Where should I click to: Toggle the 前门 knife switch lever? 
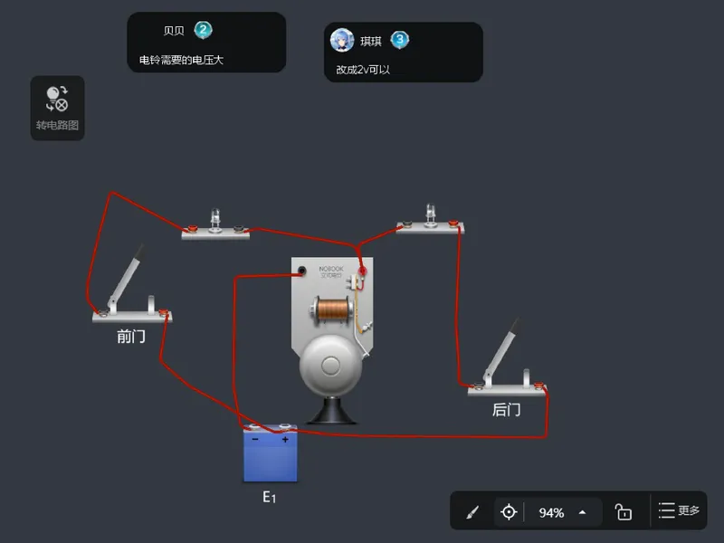[x=126, y=278]
